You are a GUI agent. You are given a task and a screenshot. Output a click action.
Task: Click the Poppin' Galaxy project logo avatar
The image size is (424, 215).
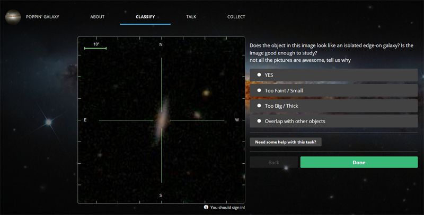pyautogui.click(x=13, y=17)
